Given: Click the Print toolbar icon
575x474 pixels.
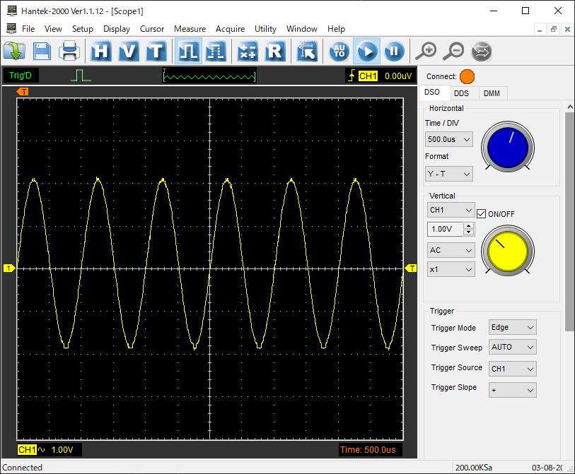Looking at the screenshot, I should click(x=69, y=51).
